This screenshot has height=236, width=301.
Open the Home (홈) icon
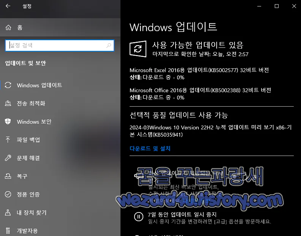(x=8, y=27)
